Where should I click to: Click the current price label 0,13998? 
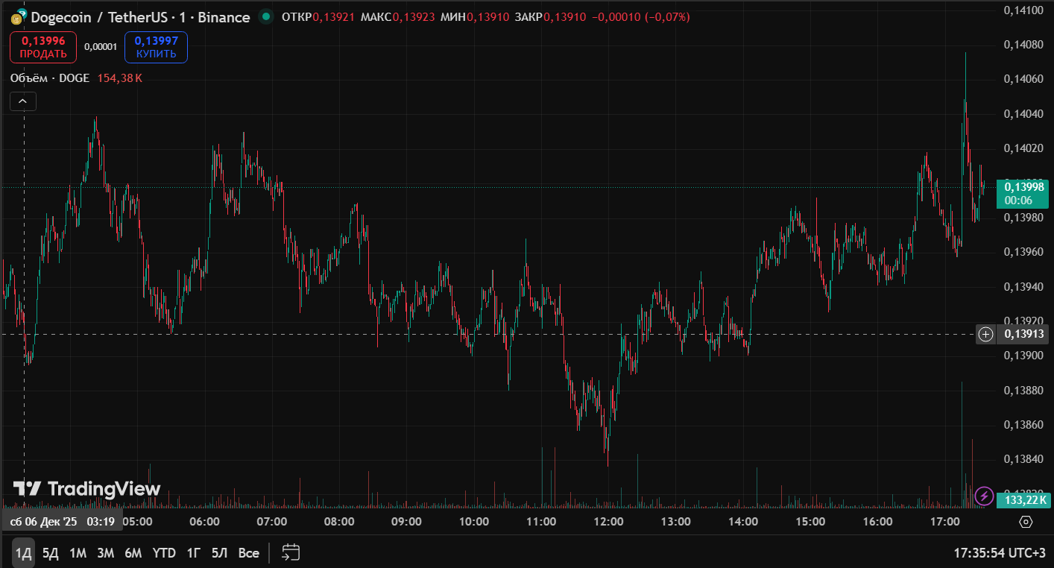[1023, 186]
